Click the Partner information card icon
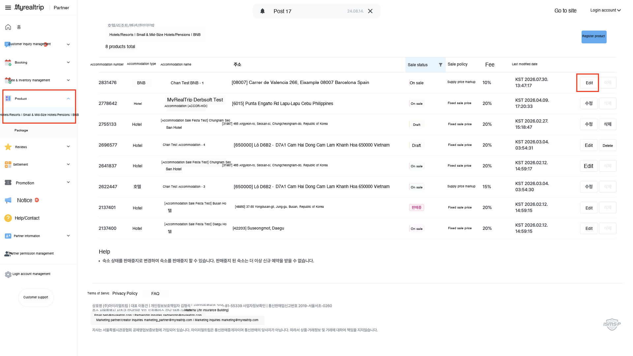The image size is (633, 356). point(8,236)
